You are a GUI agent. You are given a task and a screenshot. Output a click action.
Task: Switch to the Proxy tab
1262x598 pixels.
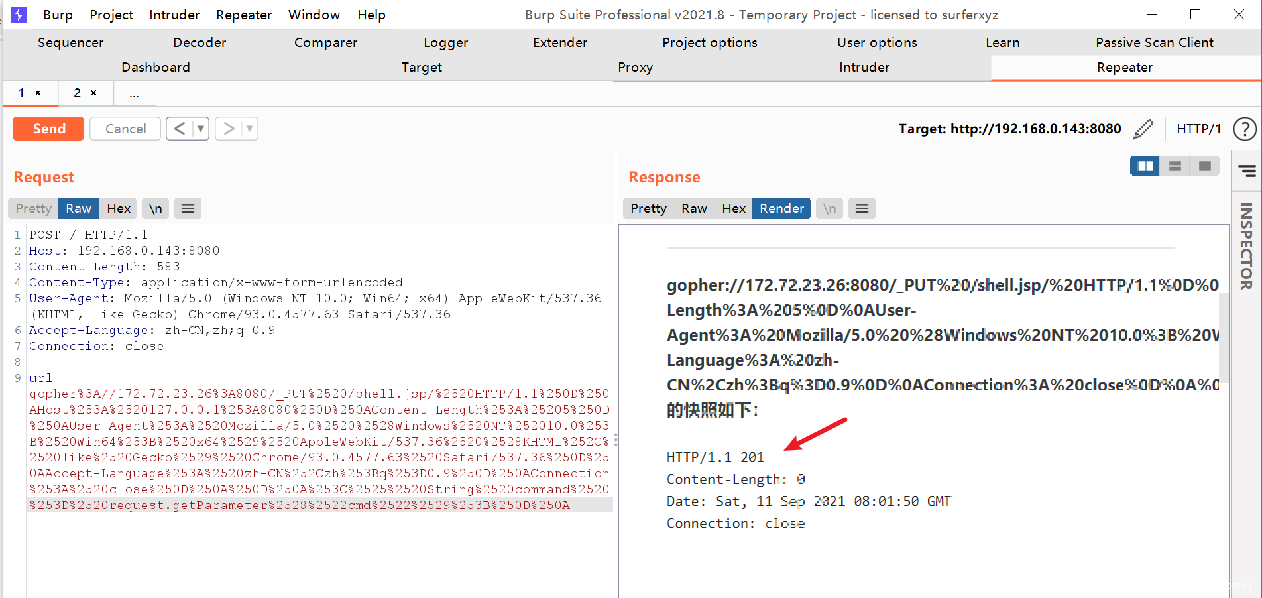[x=635, y=67]
